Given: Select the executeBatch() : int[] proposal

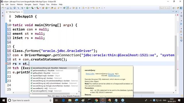Looking at the screenshot, I should (54, 88).
